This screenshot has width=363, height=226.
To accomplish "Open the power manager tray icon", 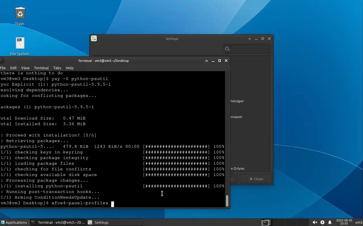I will [x=322, y=222].
